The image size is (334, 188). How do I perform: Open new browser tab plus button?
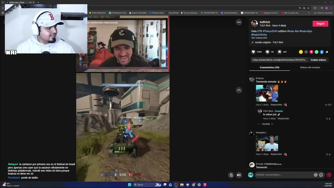tap(38, 2)
